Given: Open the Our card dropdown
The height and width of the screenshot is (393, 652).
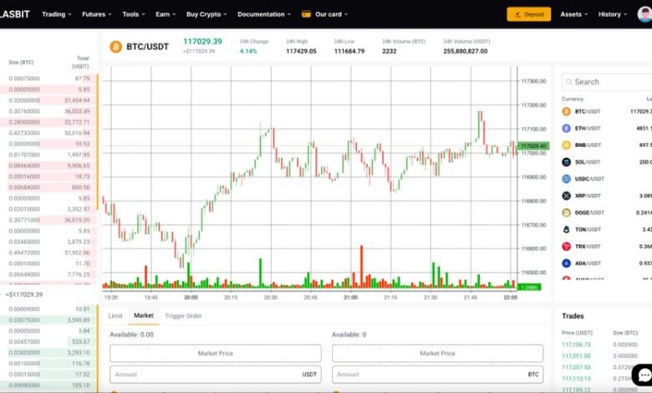Looking at the screenshot, I should coord(331,14).
